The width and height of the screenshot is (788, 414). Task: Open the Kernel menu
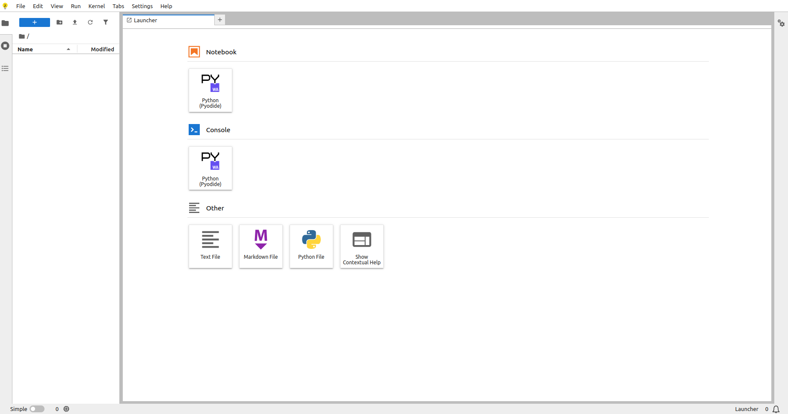97,6
